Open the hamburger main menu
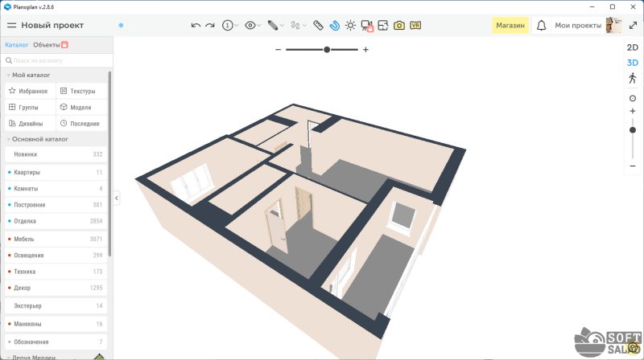The image size is (644, 360). pyautogui.click(x=11, y=26)
